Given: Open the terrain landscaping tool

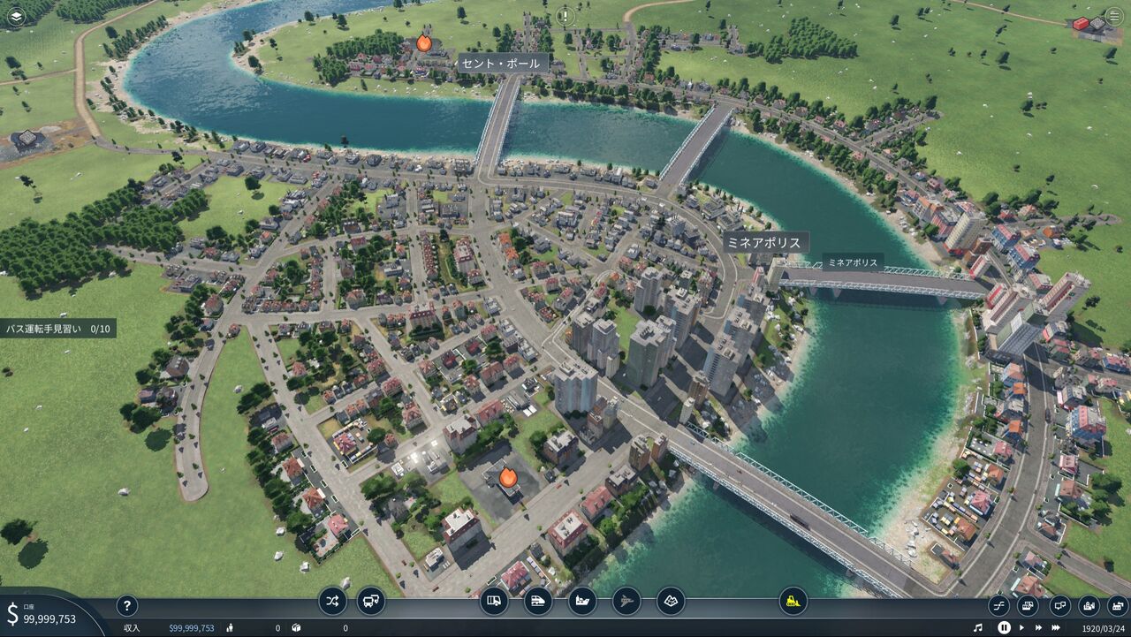Looking at the screenshot, I should pos(671,601).
